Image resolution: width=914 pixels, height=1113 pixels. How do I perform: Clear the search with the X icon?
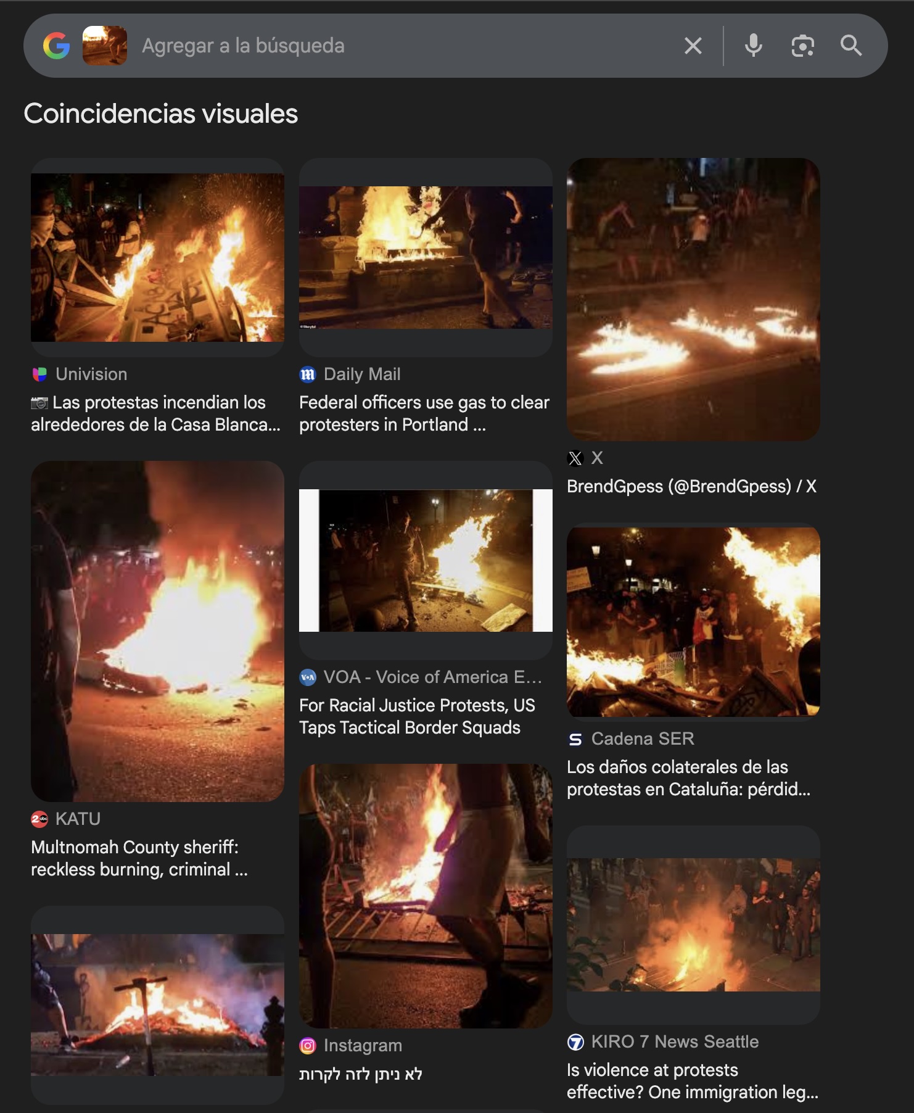point(693,46)
